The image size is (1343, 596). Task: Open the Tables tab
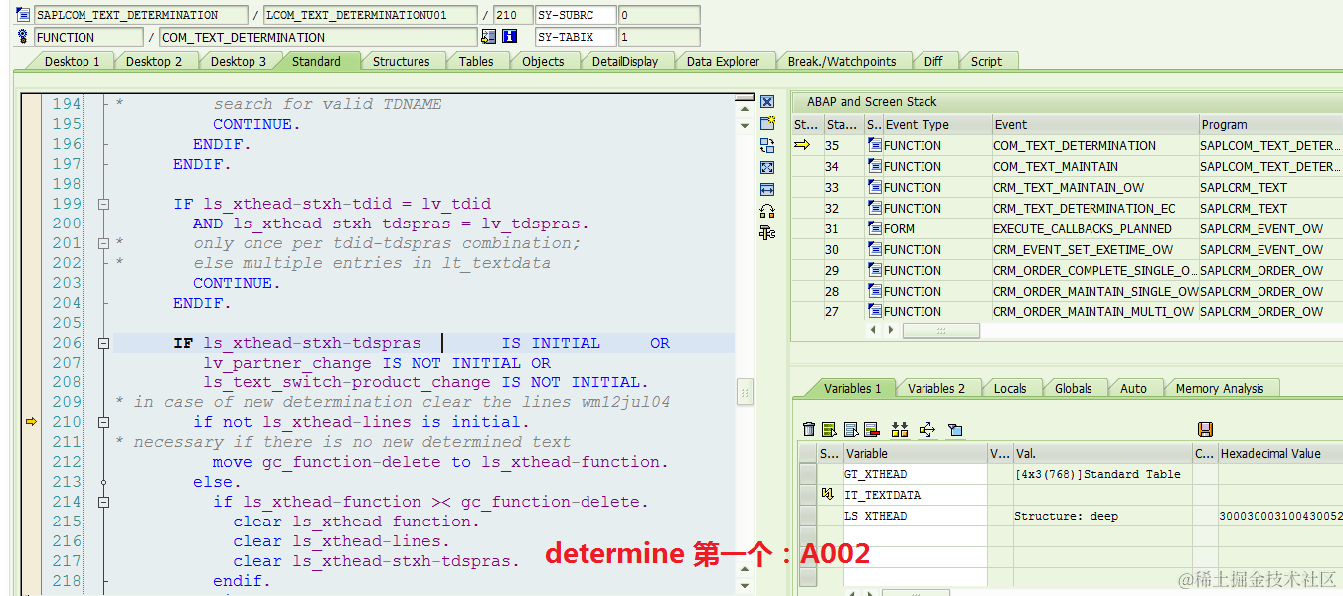coord(476,61)
